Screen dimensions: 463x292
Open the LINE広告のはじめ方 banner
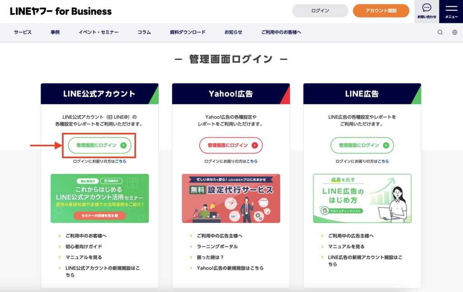point(362,199)
